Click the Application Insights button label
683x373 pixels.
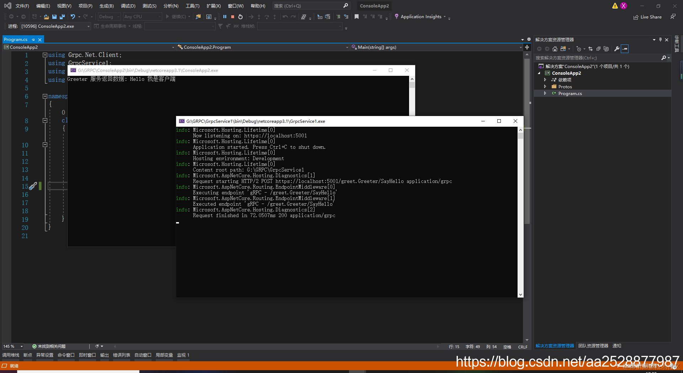point(421,17)
